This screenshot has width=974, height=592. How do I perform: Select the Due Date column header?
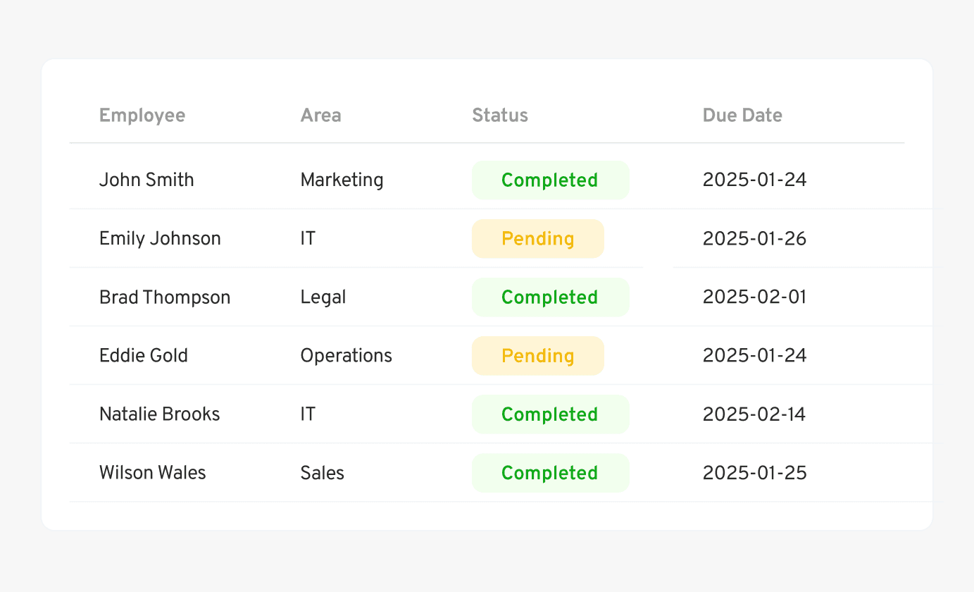pyautogui.click(x=742, y=115)
